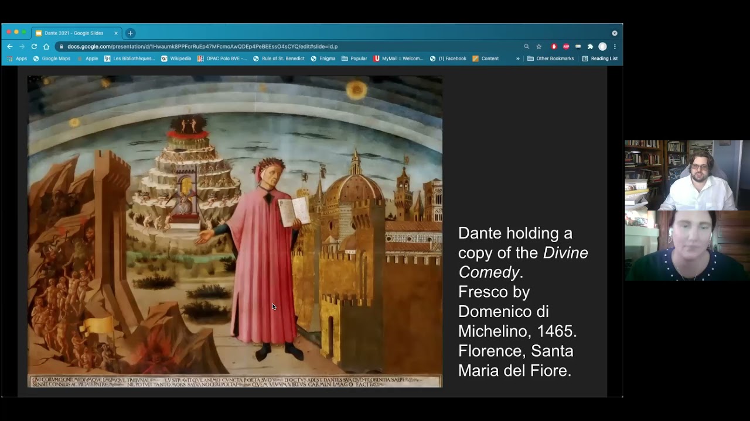Bookmark this page with the star icon
The image size is (750, 421).
538,47
